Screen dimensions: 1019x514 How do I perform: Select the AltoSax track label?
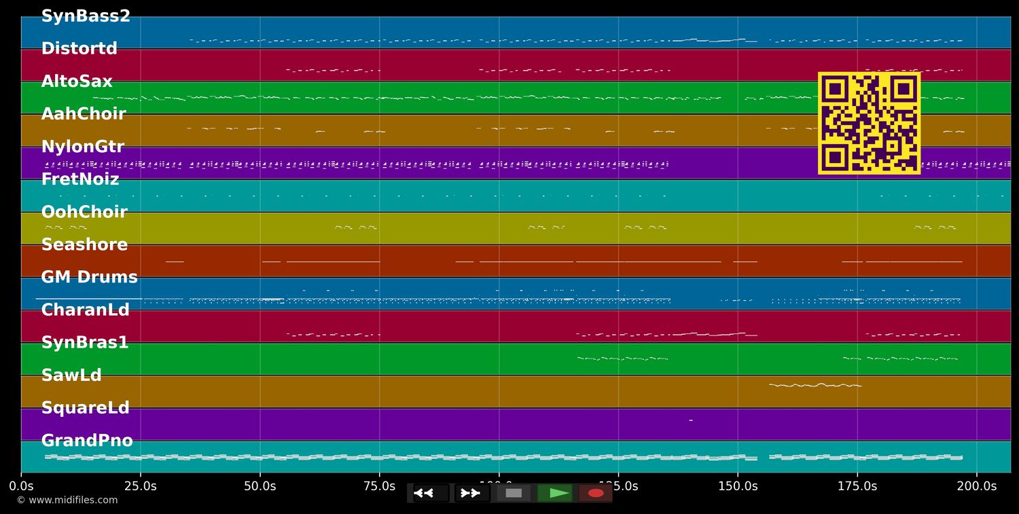(x=77, y=81)
